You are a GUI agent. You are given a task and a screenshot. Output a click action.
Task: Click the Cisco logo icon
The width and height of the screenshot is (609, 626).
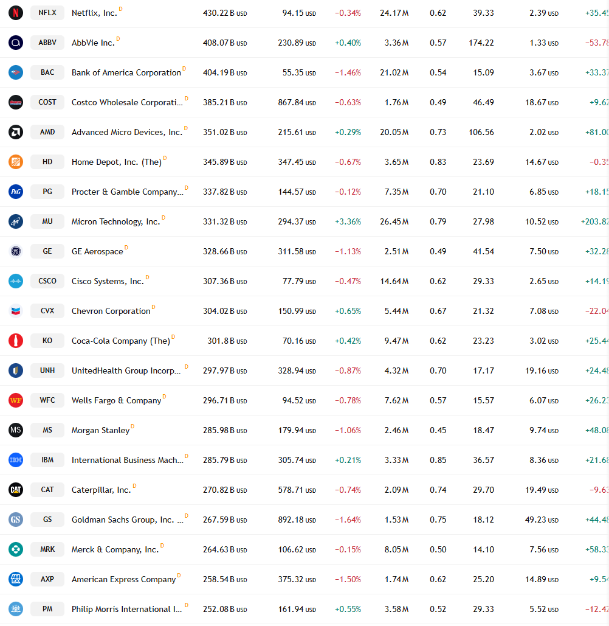[x=16, y=281]
